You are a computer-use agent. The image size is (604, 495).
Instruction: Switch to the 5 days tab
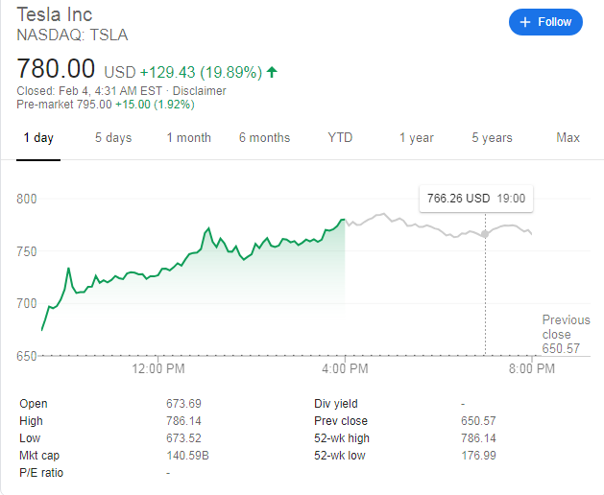tap(113, 138)
